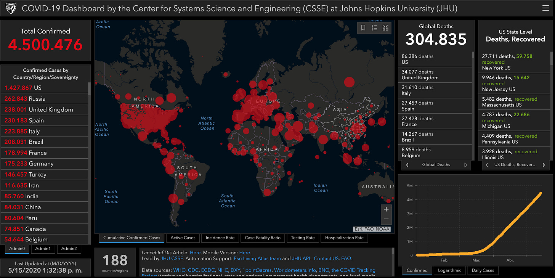
Task: Click the 86.386 deaths US row
Action: [435, 59]
